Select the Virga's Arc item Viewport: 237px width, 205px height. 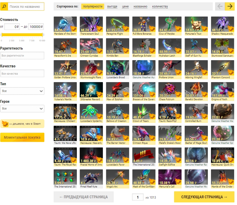click(118, 179)
